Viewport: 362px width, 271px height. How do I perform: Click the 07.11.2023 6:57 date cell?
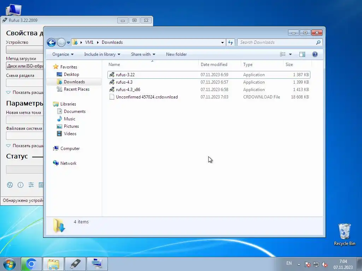tap(214, 82)
